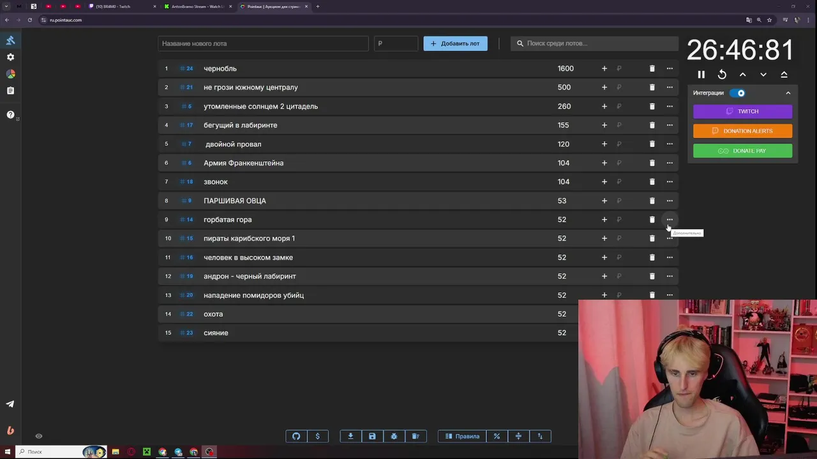Click the save floppy disk icon
This screenshot has height=459, width=817.
click(x=372, y=436)
